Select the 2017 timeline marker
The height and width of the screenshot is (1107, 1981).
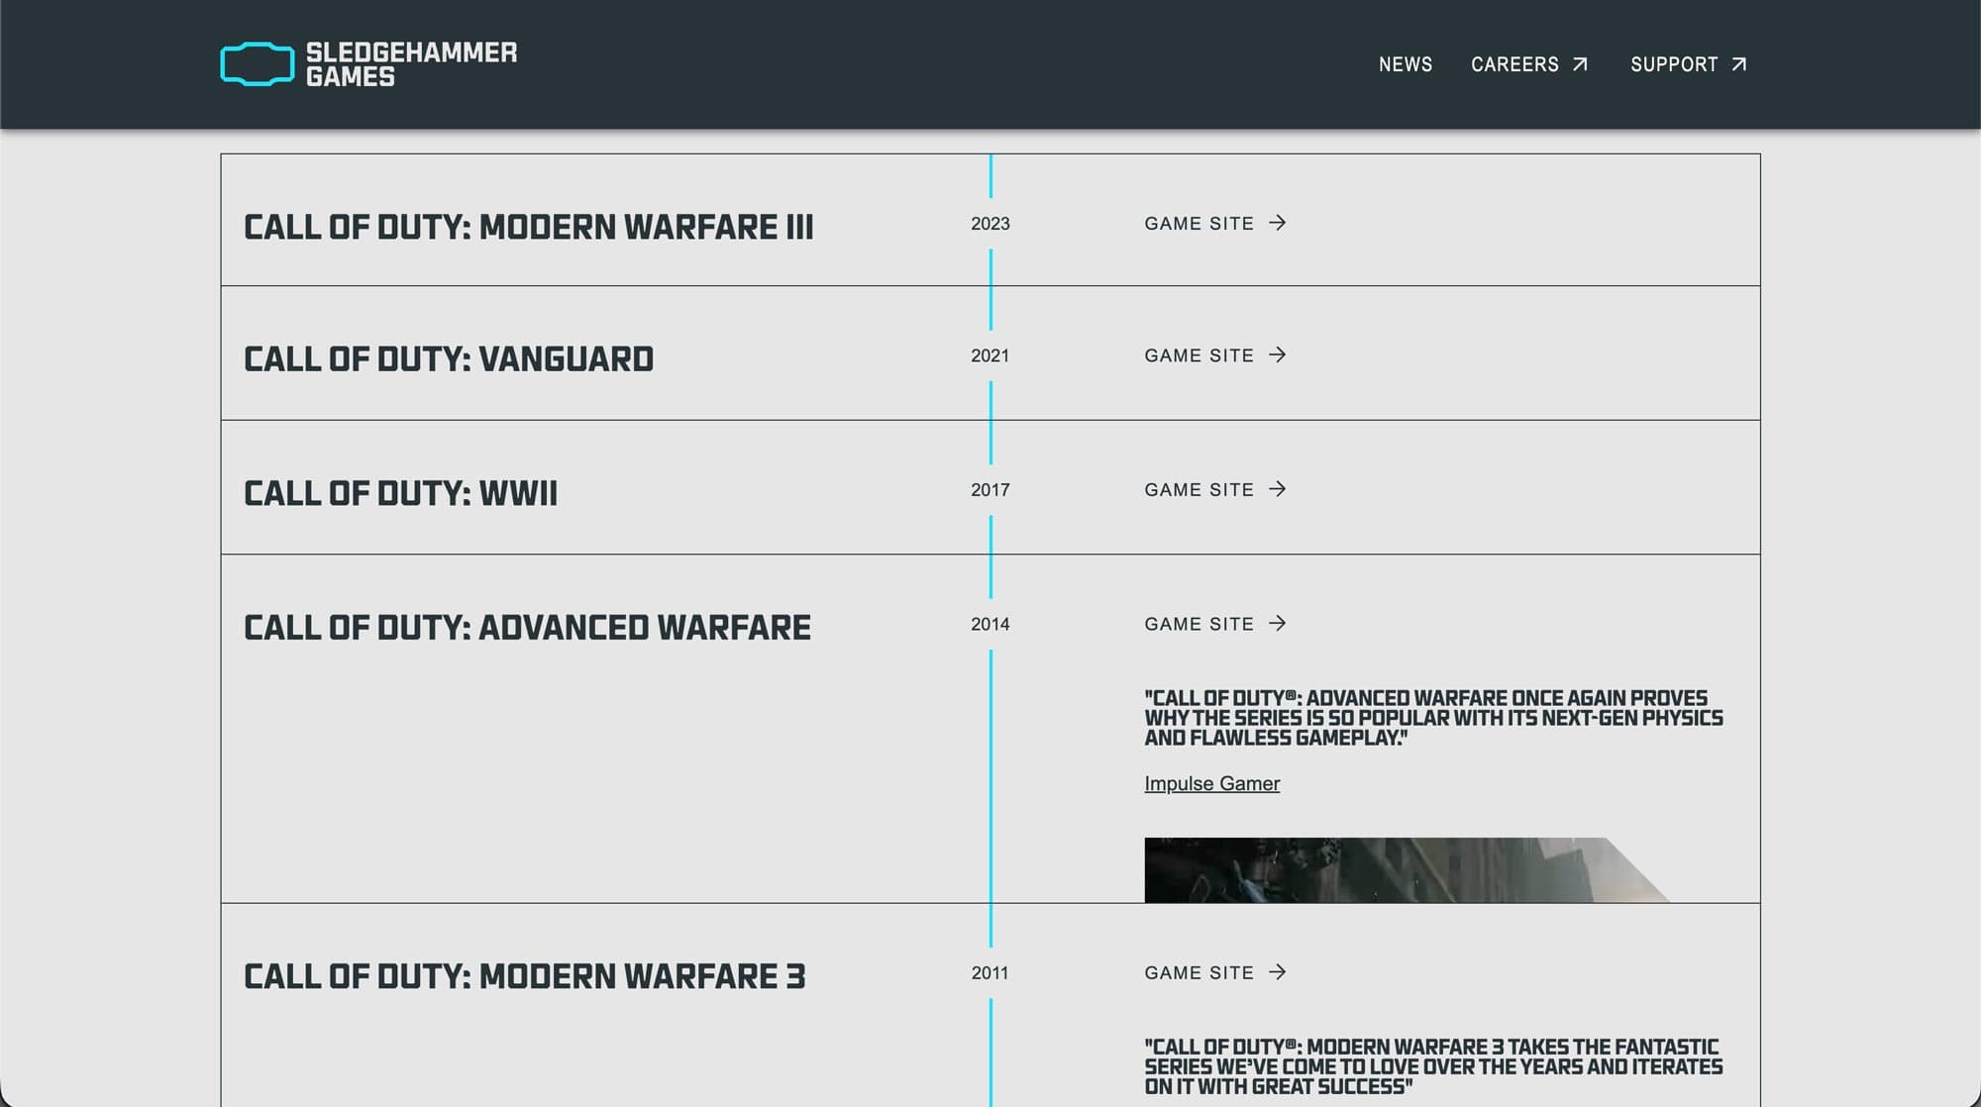pyautogui.click(x=990, y=490)
